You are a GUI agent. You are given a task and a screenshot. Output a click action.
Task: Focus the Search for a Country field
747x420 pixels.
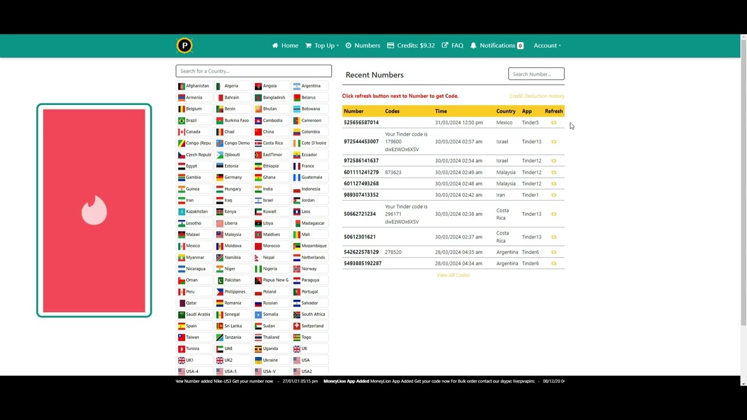(253, 71)
